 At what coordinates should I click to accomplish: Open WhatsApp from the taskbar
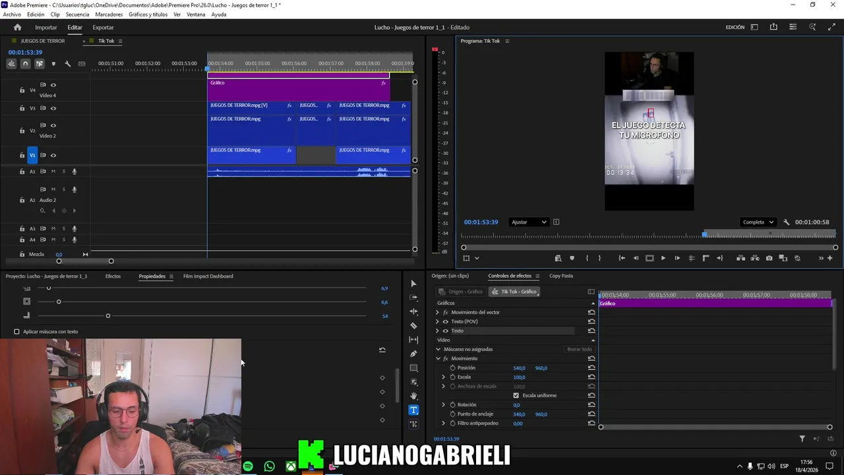click(269, 466)
